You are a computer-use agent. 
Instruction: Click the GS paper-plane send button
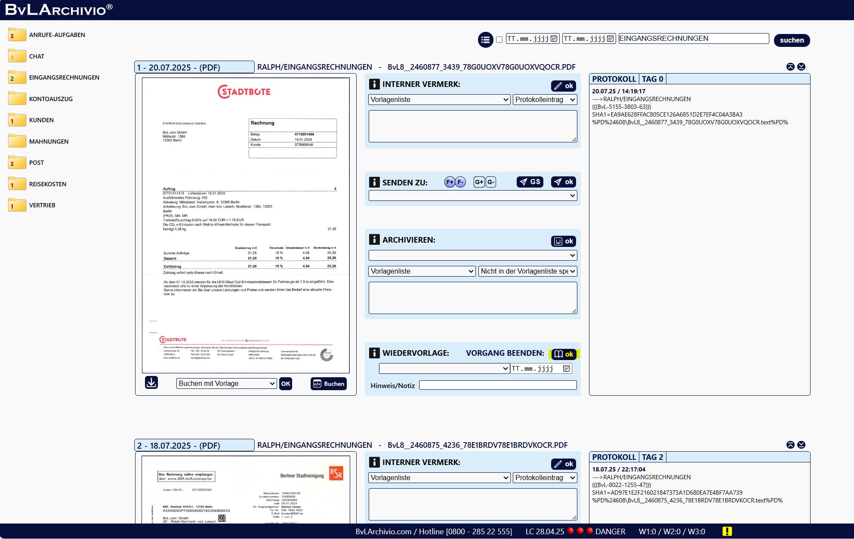click(530, 182)
